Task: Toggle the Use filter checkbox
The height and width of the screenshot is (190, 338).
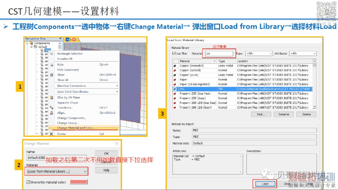Action: (174, 53)
